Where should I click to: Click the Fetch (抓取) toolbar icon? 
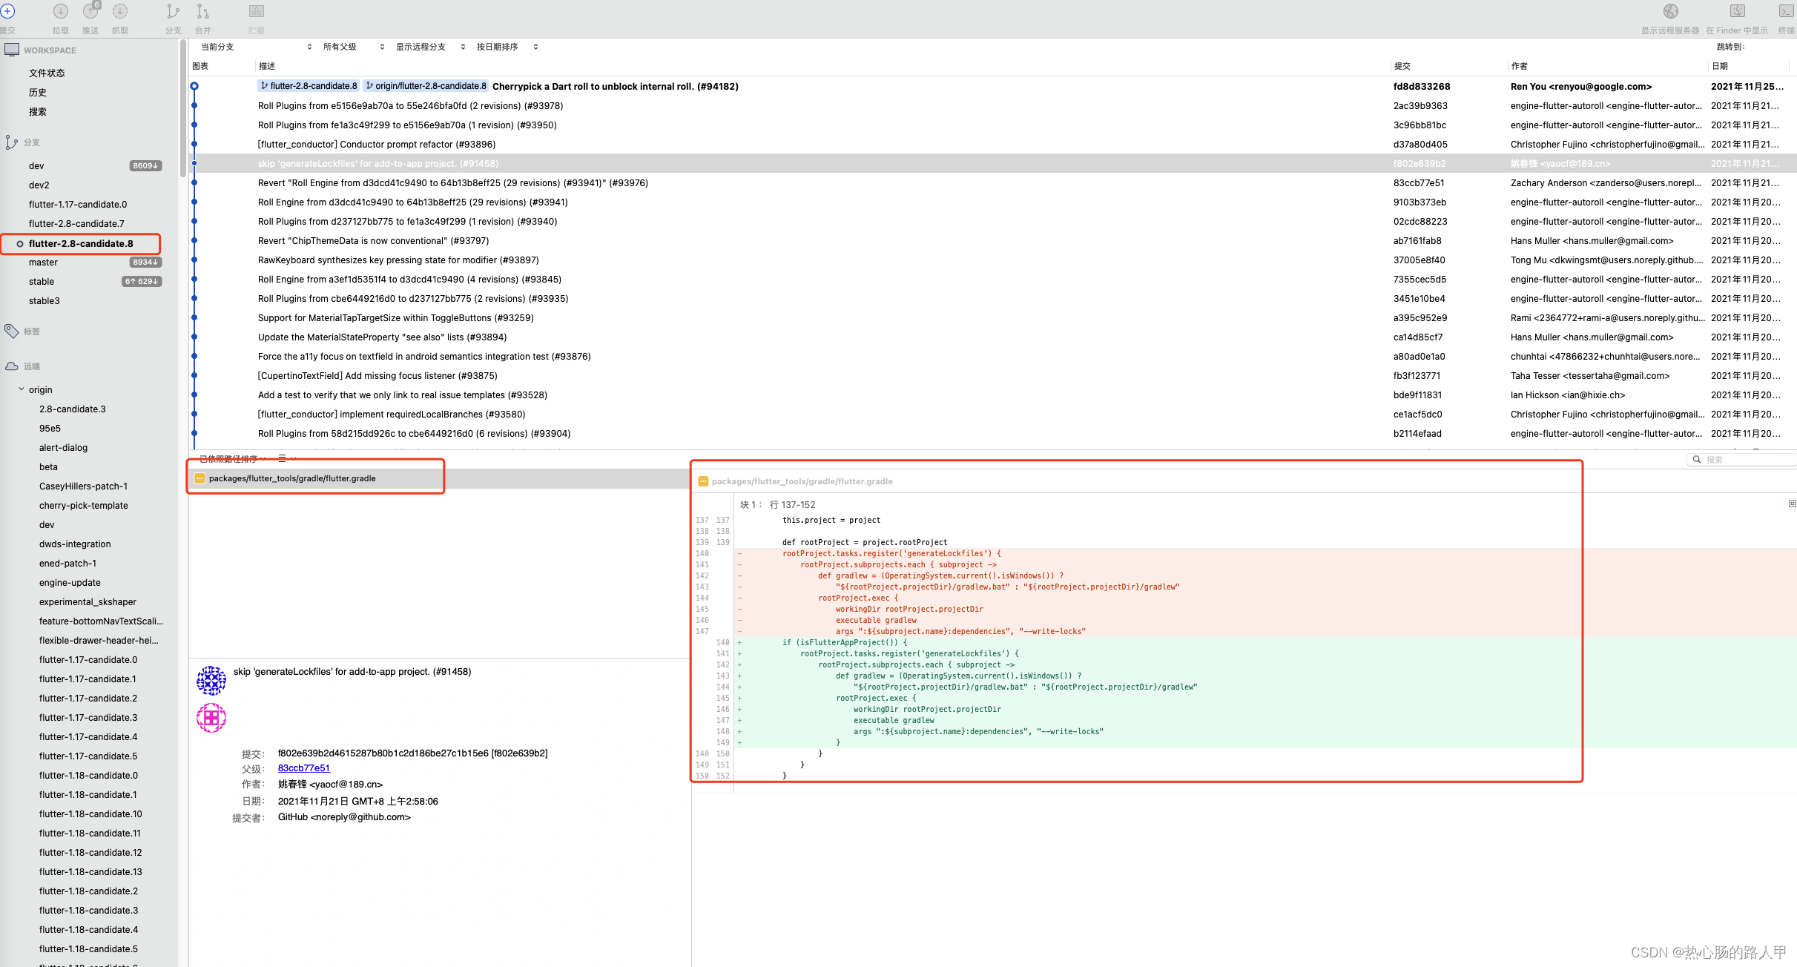[120, 12]
